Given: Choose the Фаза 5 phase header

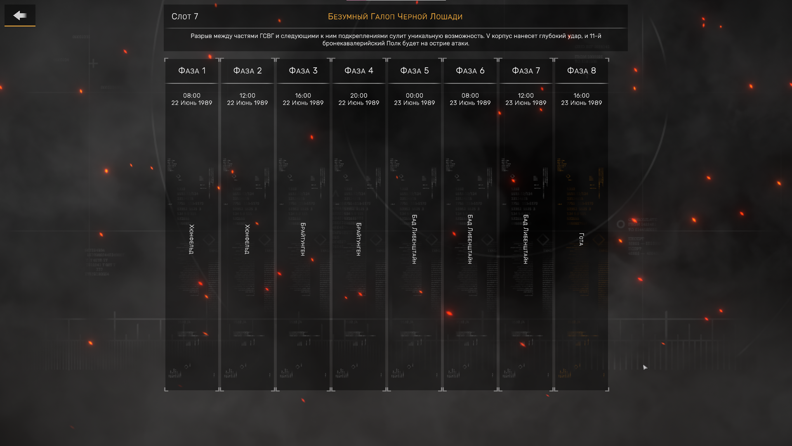Looking at the screenshot, I should click(415, 71).
